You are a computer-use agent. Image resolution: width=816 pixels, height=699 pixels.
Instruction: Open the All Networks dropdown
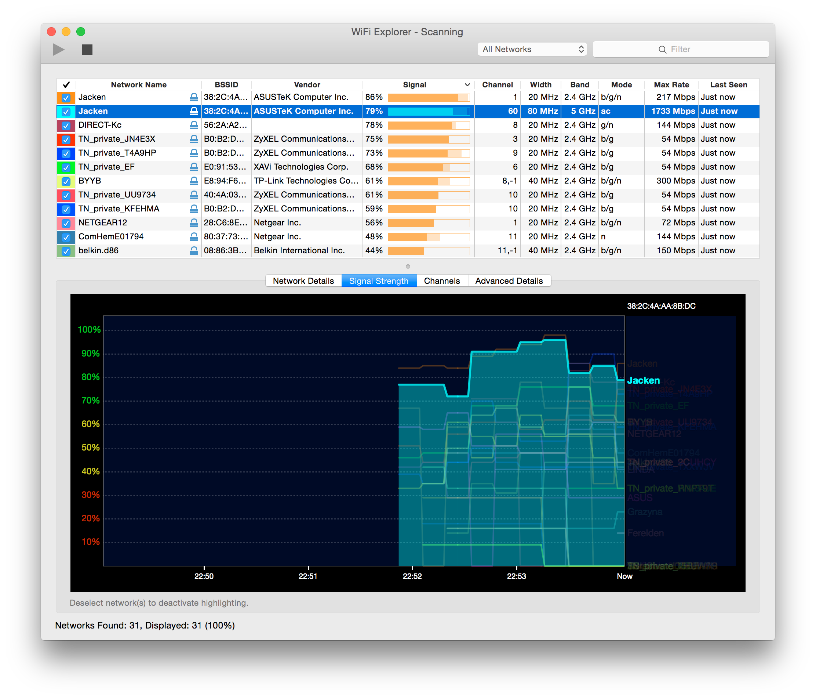pyautogui.click(x=532, y=49)
